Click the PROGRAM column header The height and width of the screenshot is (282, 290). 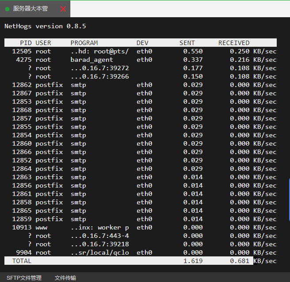(x=84, y=43)
